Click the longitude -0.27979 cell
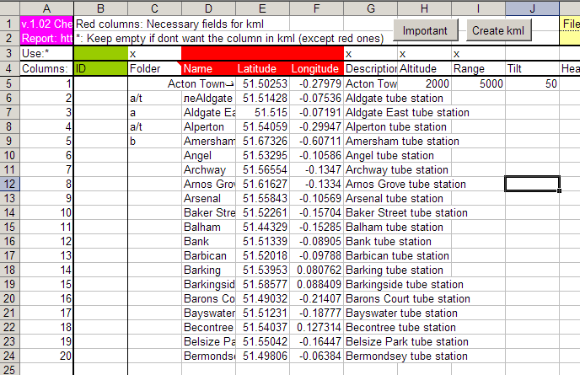This screenshot has height=375, width=580. pos(317,83)
